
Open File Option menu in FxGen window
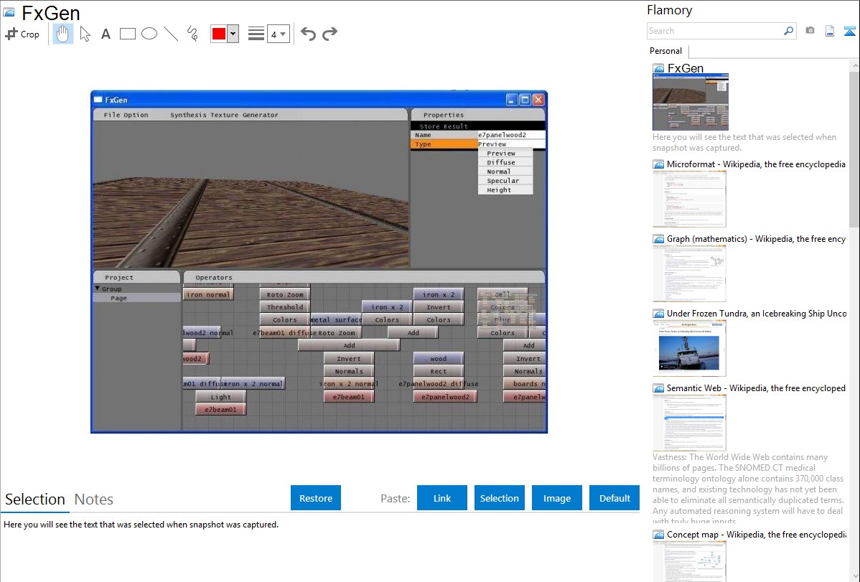point(126,116)
